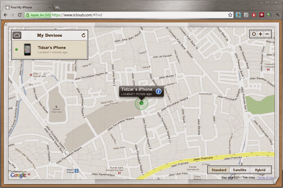The width and height of the screenshot is (283, 188).
Task: Open the Chrome wrench menu
Action: click(277, 15)
